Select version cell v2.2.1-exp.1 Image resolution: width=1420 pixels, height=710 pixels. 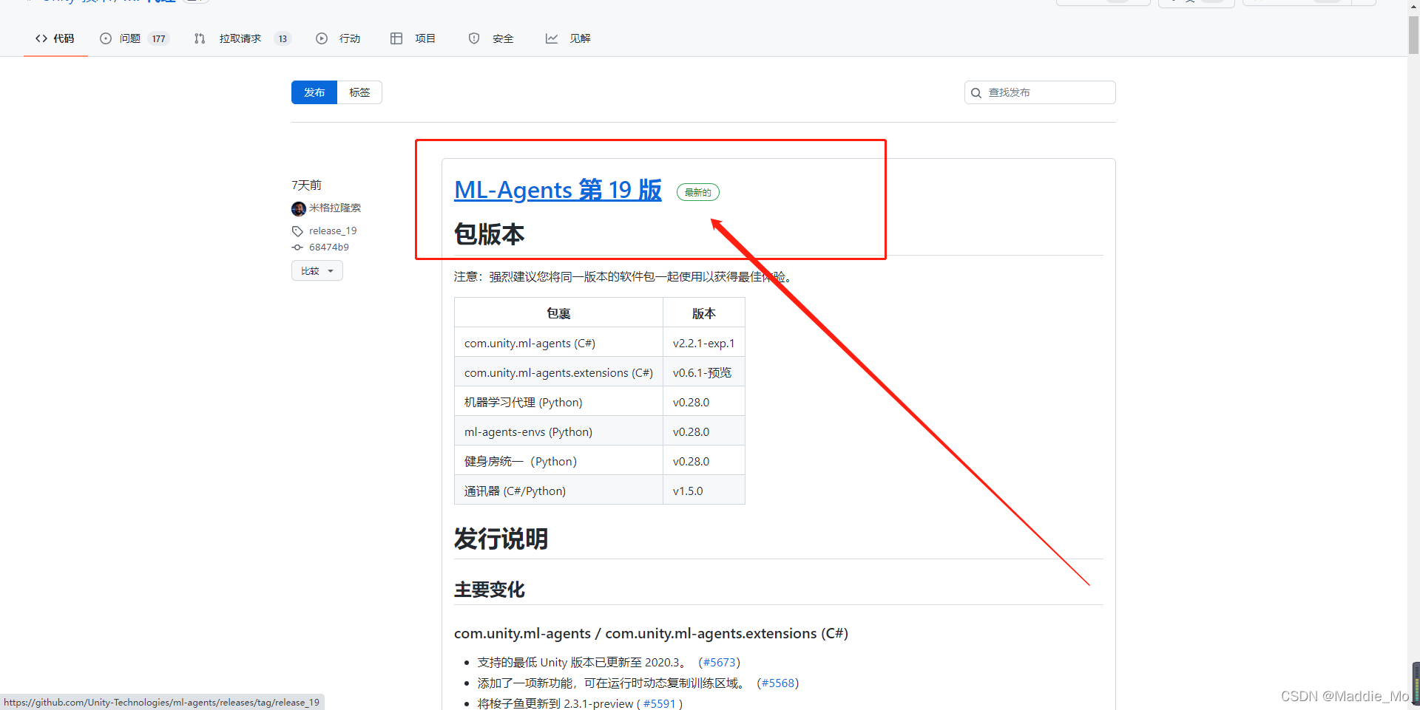(x=703, y=343)
